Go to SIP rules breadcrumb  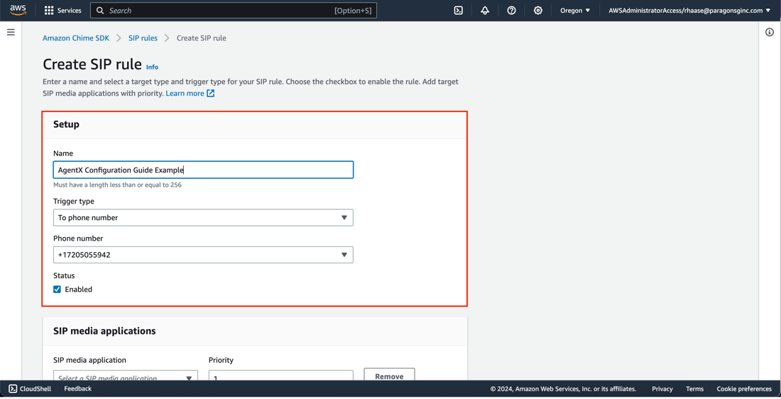tap(143, 38)
